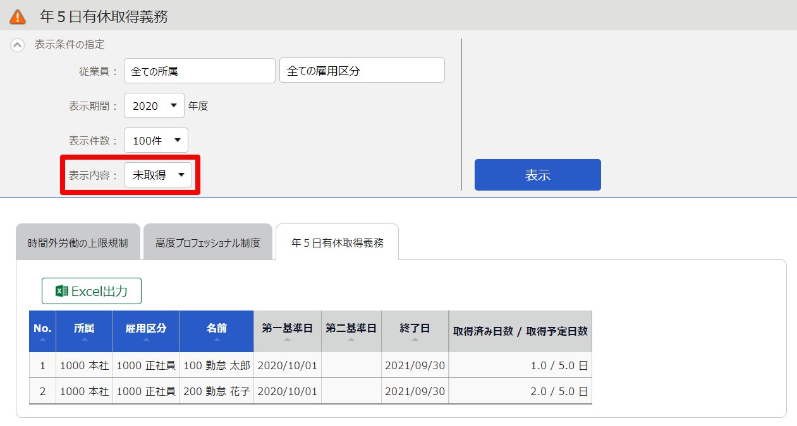
Task: Click the Excel出力 button
Action: (x=92, y=291)
